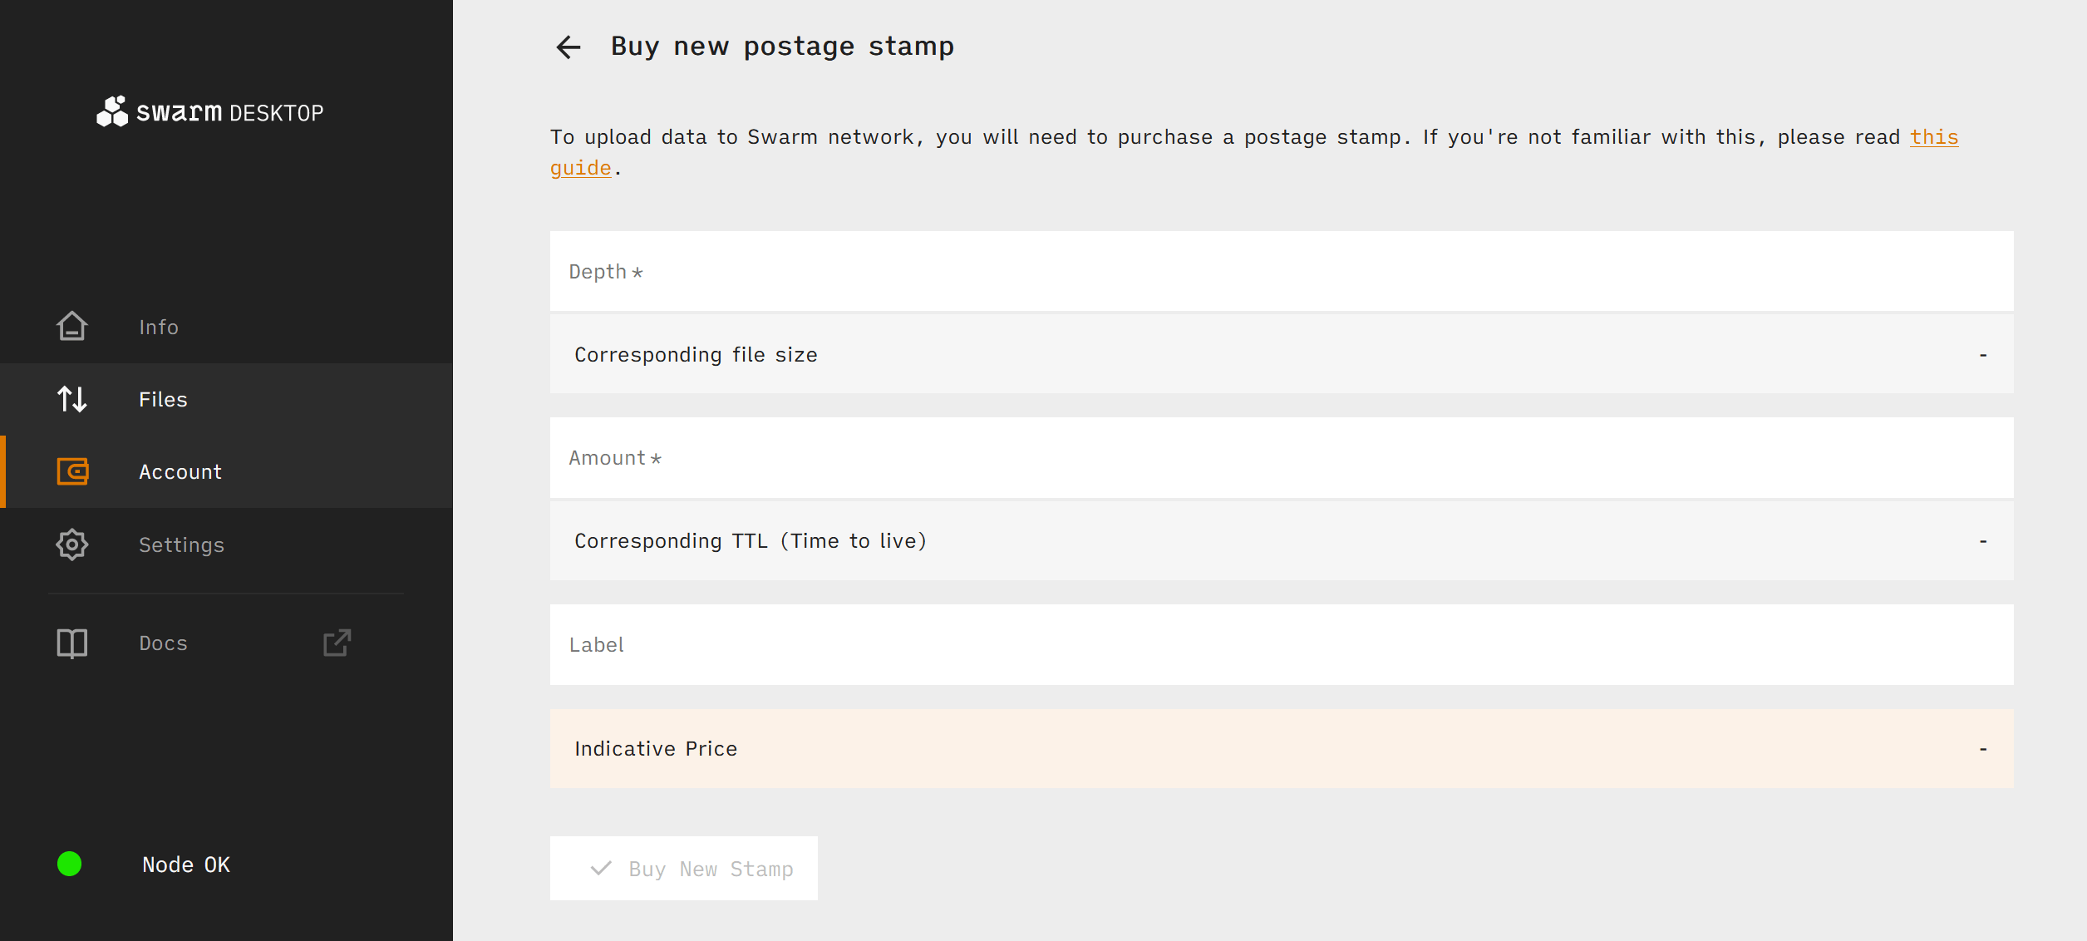This screenshot has width=2087, height=941.
Task: Focus the Depth input field
Action: (x=1281, y=271)
